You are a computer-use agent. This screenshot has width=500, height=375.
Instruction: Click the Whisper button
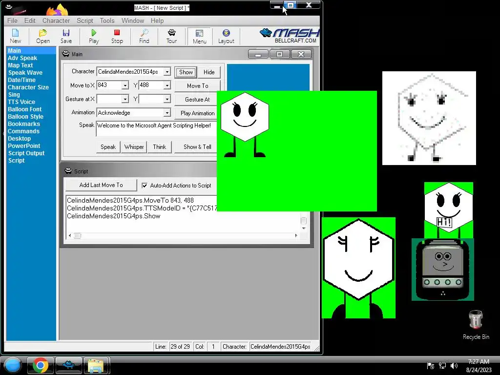134,147
